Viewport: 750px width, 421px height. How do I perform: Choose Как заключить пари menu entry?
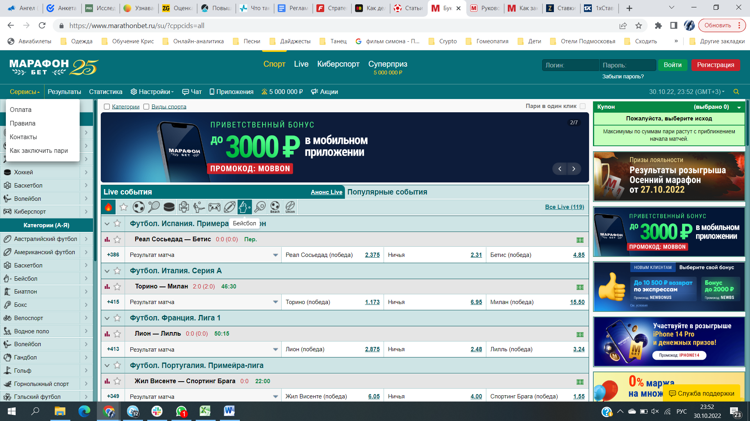[x=39, y=151]
